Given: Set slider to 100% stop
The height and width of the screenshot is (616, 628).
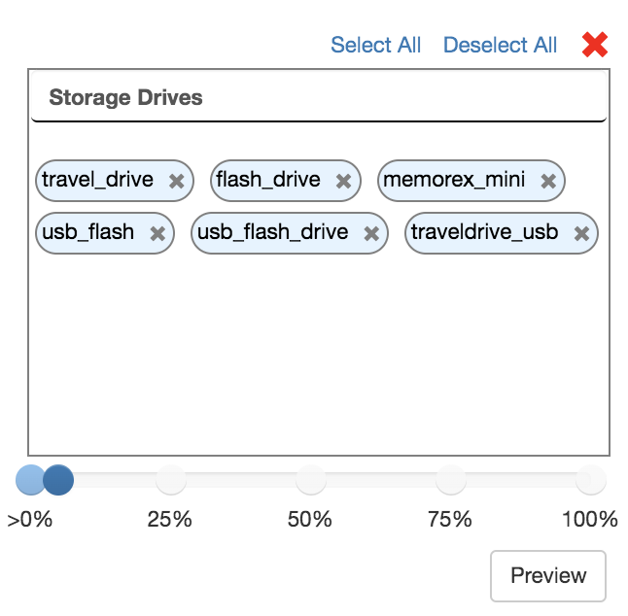Looking at the screenshot, I should coord(590,479).
